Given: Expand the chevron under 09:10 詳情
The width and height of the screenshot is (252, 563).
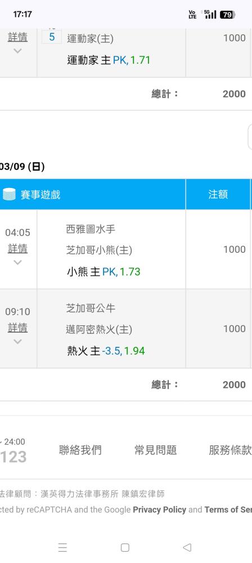Looking at the screenshot, I should [x=17, y=342].
